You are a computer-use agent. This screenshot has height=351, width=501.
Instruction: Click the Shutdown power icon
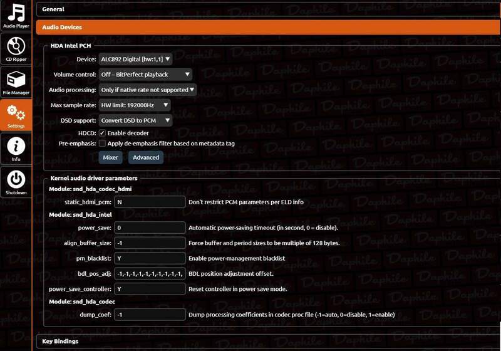[16, 182]
